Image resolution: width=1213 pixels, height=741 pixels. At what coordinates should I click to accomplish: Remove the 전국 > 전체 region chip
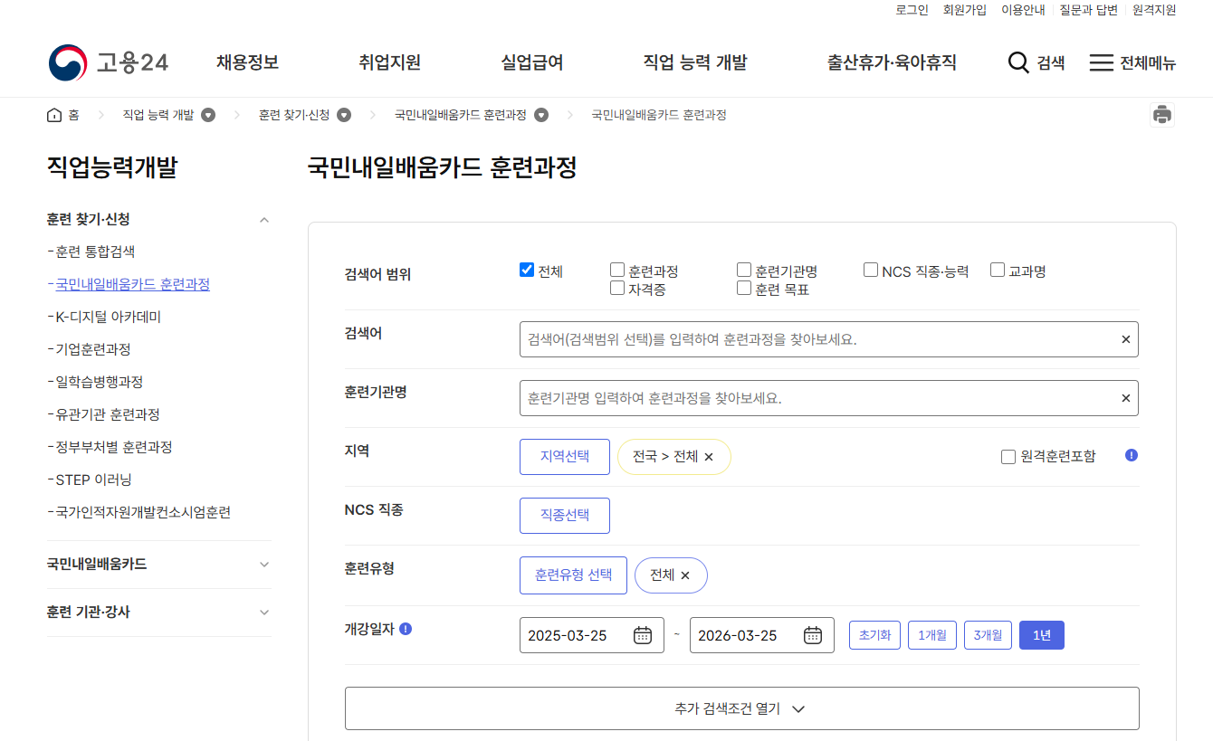pos(708,456)
